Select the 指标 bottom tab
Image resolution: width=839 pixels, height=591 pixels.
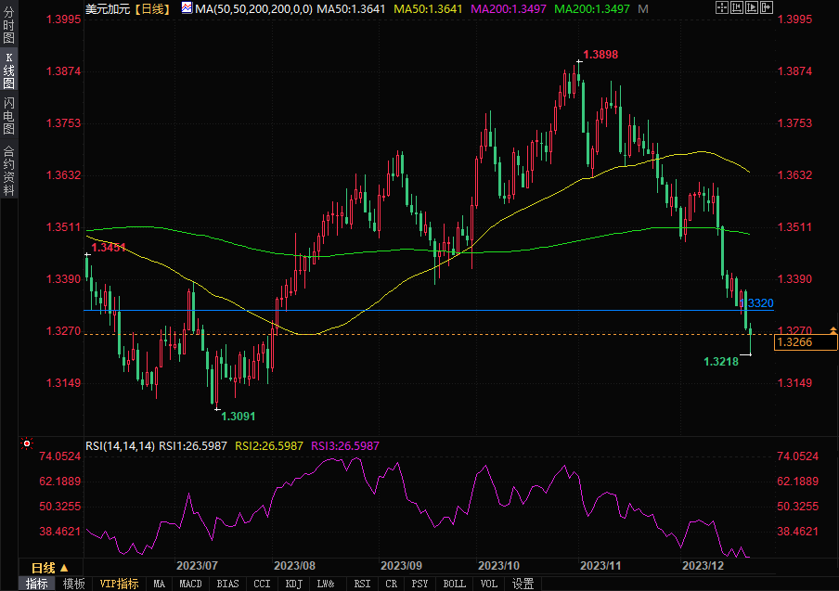coord(37,584)
